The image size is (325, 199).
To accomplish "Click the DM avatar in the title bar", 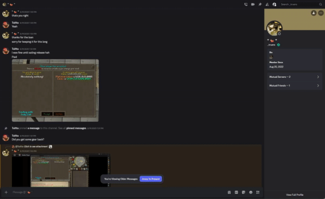I will click(4, 4).
